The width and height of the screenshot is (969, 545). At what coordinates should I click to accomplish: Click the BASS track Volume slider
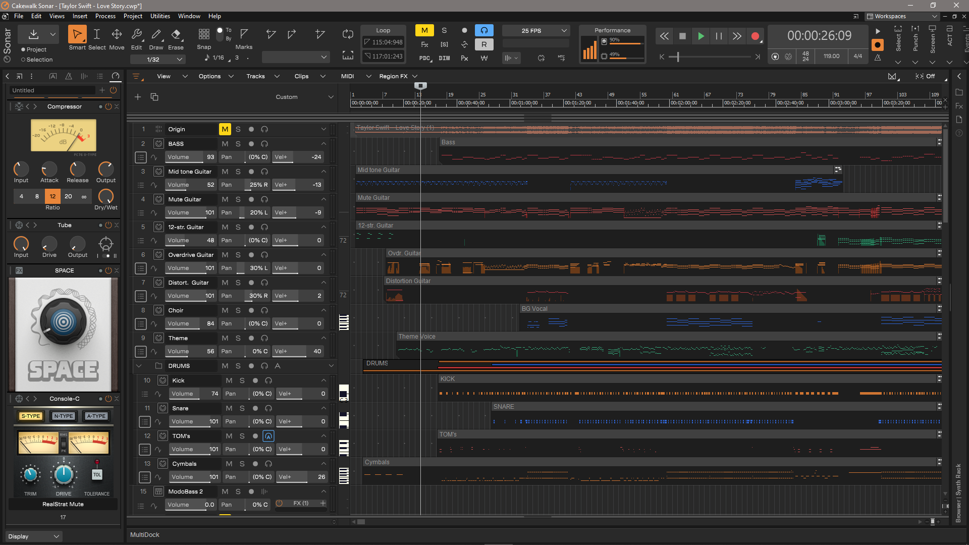pos(191,157)
